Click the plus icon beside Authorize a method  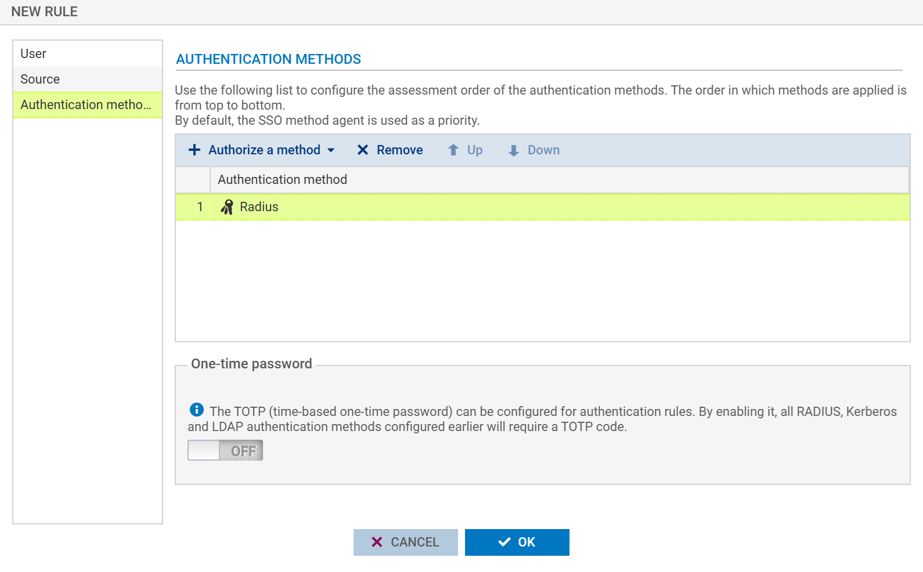pyautogui.click(x=194, y=150)
